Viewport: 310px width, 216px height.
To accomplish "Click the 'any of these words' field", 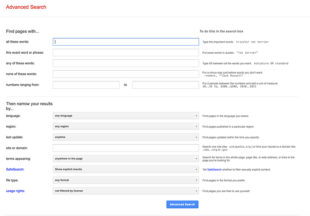I will (126, 63).
